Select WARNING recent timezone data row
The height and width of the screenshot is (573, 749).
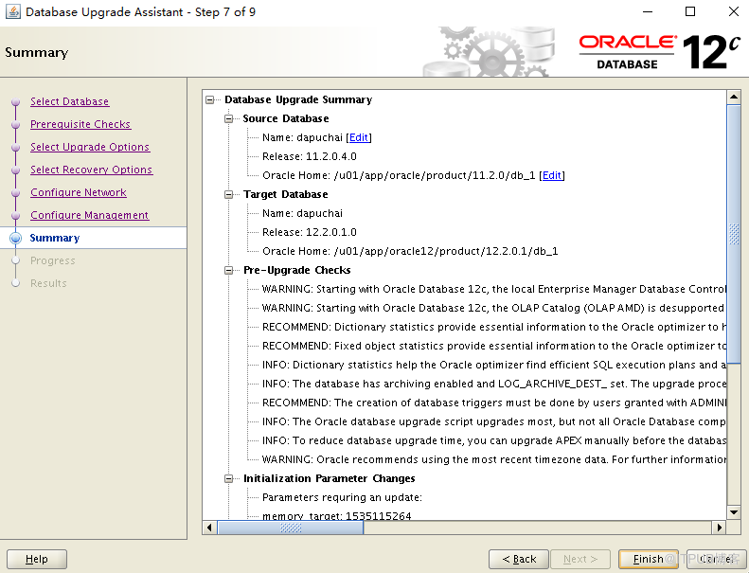pyautogui.click(x=494, y=459)
